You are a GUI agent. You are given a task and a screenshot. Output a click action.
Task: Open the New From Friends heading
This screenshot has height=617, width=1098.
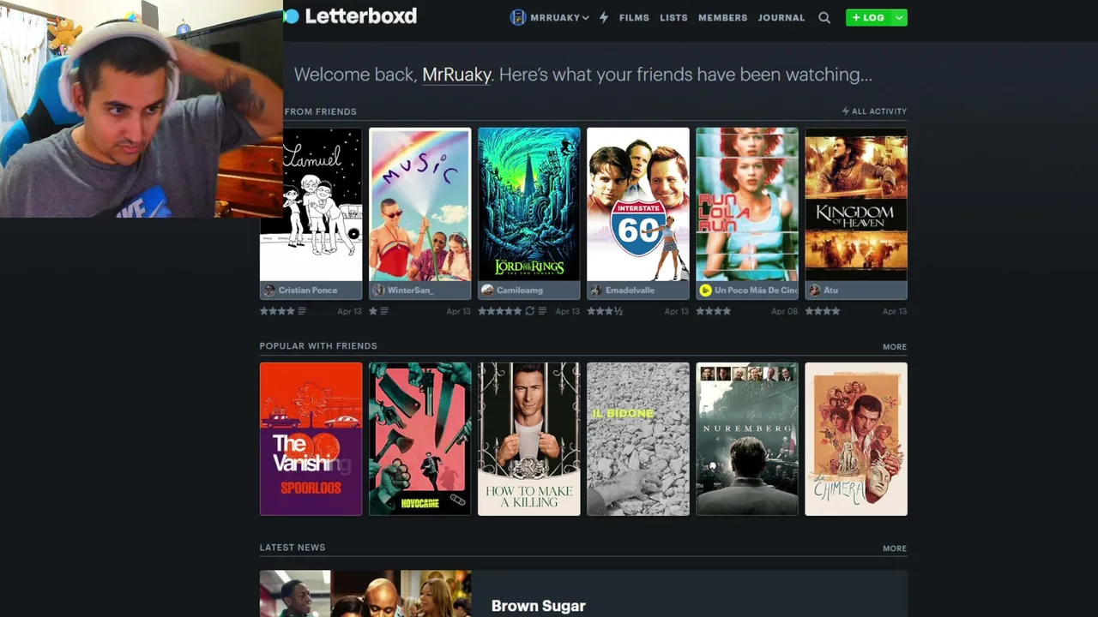[319, 111]
